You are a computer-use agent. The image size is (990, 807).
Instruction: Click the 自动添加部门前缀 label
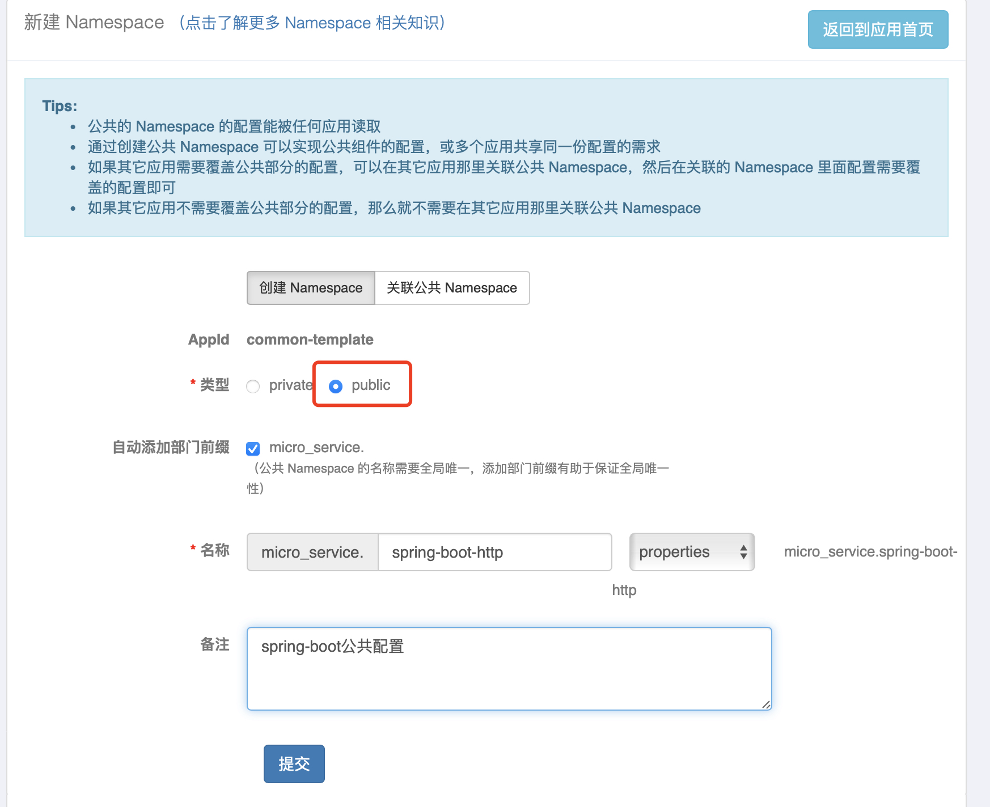(171, 448)
